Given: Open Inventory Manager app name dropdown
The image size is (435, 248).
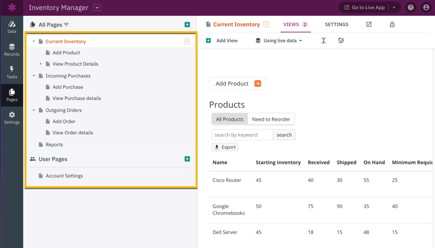Looking at the screenshot, I should tap(97, 8).
